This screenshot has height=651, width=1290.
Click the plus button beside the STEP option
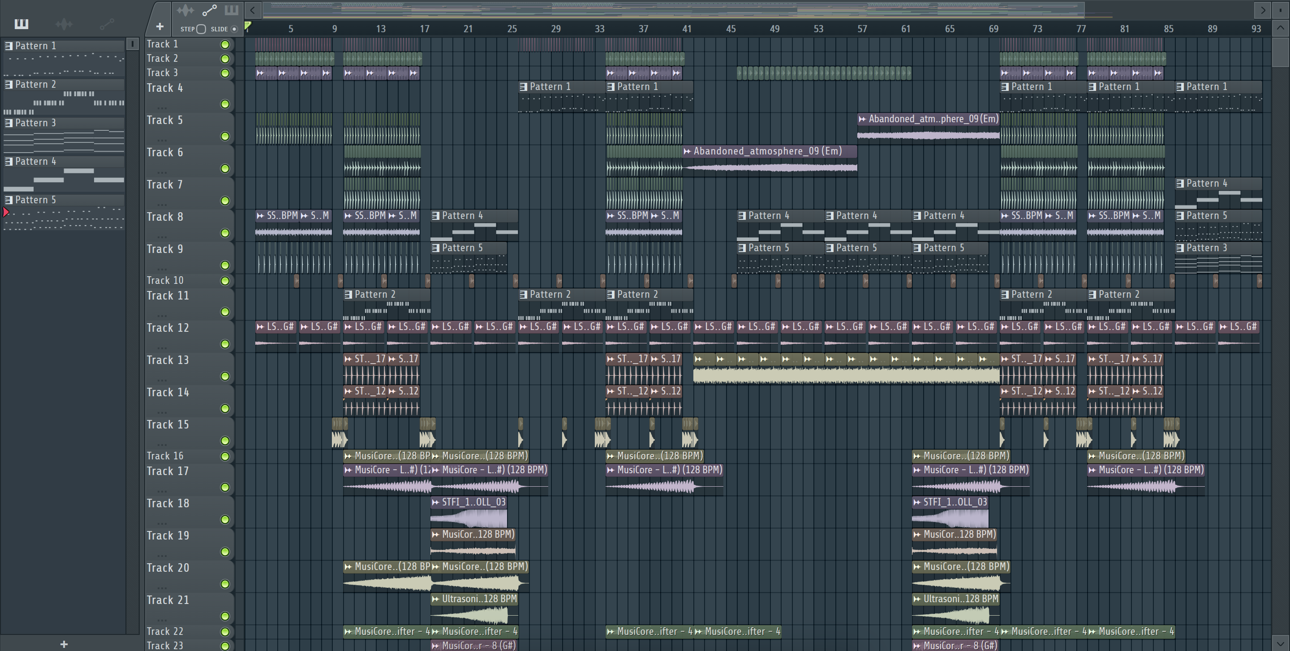pyautogui.click(x=160, y=26)
